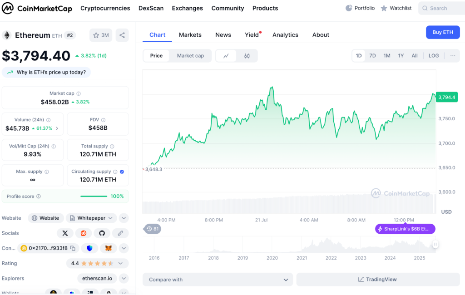Open Volume (24h) details arrow
This screenshot has width=465, height=295.
(x=57, y=128)
